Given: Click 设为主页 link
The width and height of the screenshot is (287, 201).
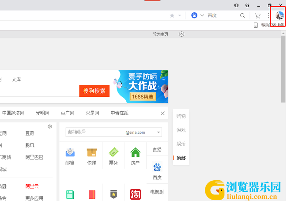Looking at the screenshot, I should click(161, 34).
